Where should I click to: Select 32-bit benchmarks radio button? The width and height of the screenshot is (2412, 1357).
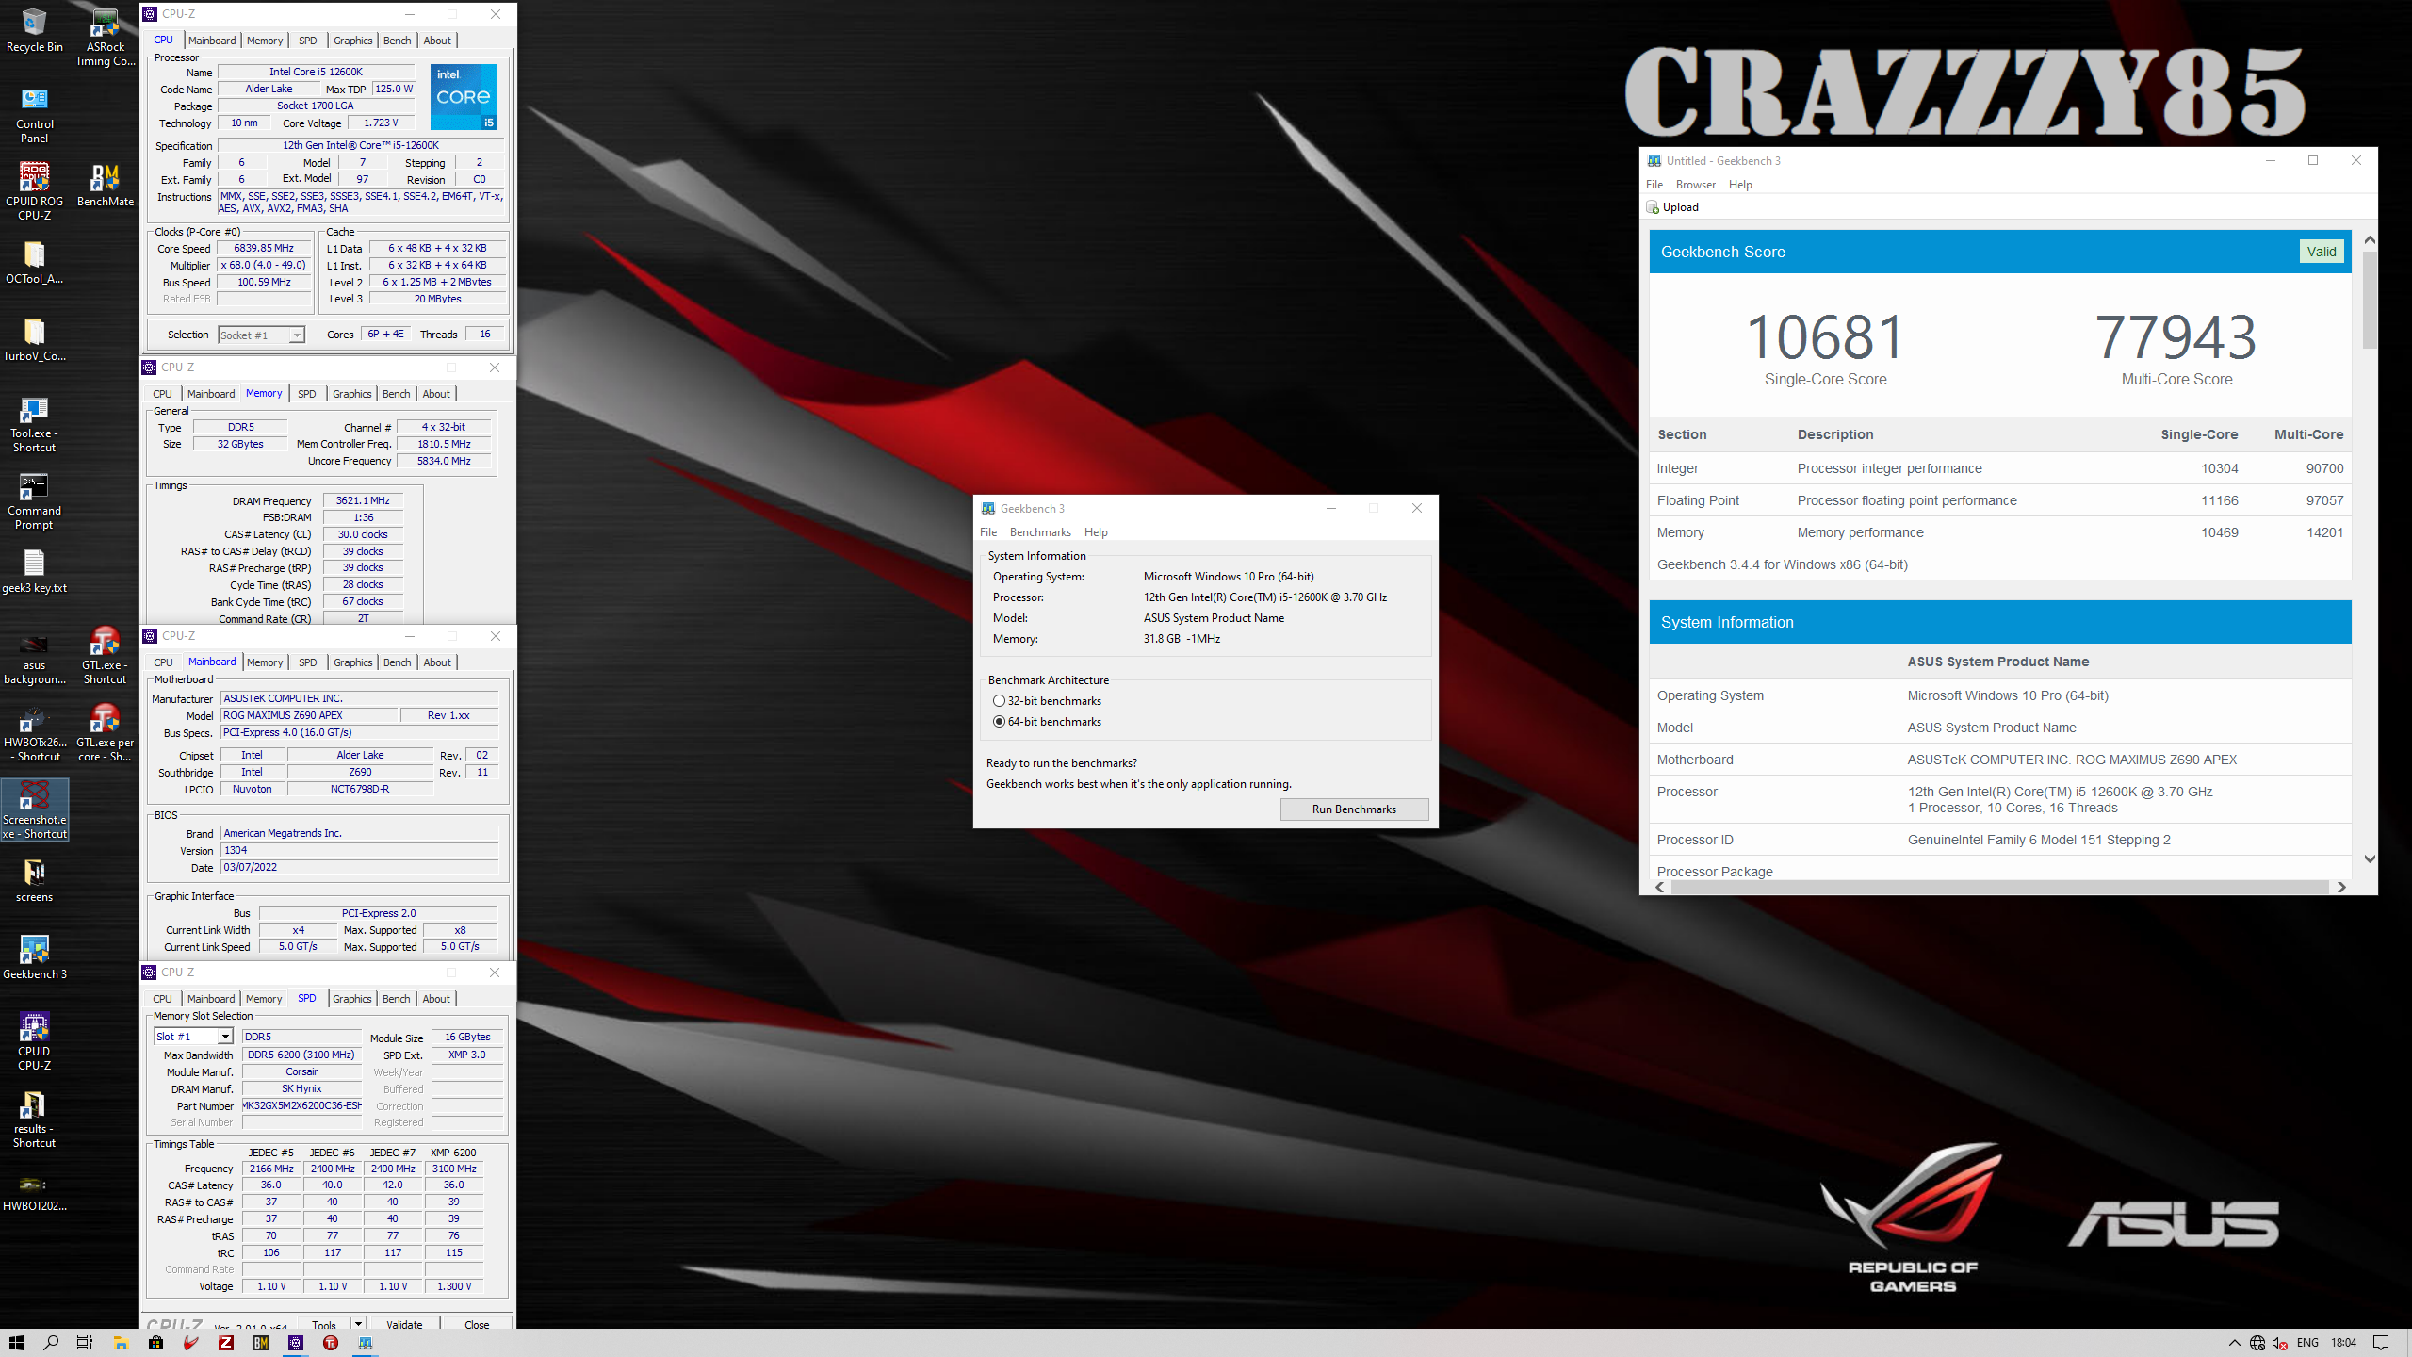click(999, 701)
